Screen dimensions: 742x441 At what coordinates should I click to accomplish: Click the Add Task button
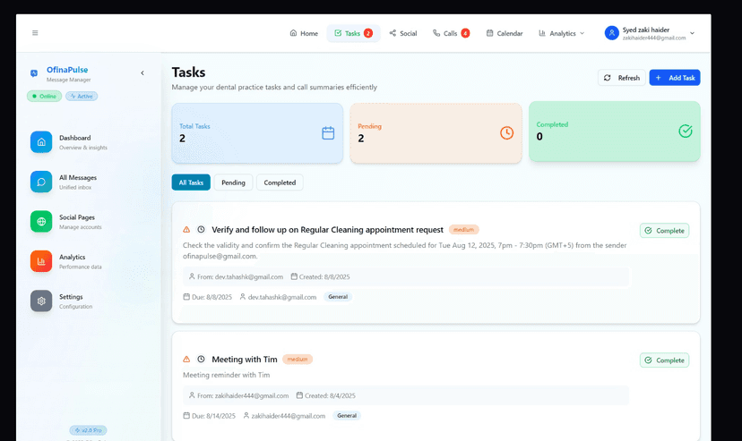[x=675, y=78]
